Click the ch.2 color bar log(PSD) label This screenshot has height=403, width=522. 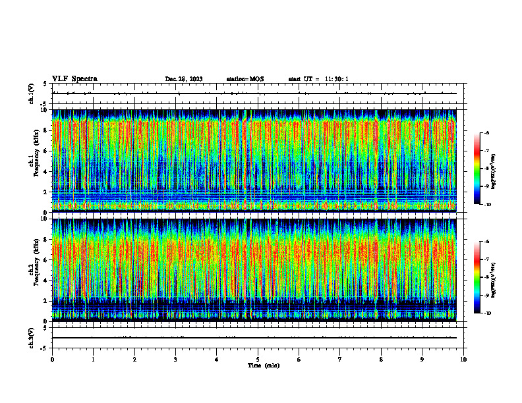pos(494,280)
